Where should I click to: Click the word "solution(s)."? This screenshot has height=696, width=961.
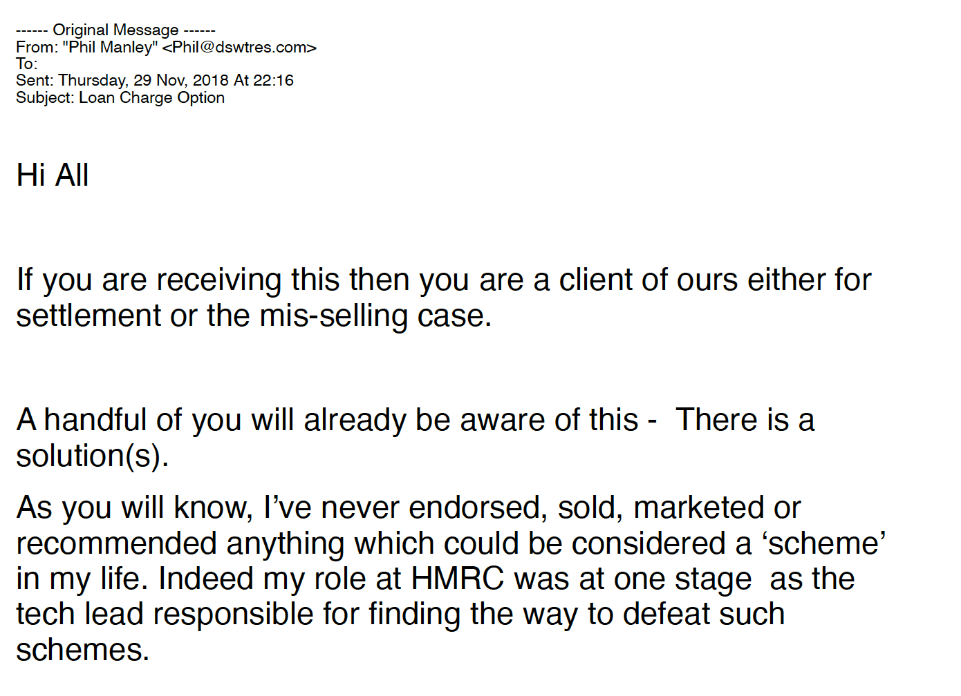[x=93, y=456]
